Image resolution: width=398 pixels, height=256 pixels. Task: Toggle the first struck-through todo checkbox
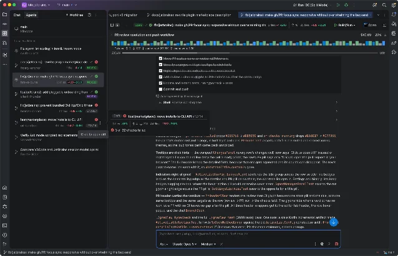tap(160, 59)
